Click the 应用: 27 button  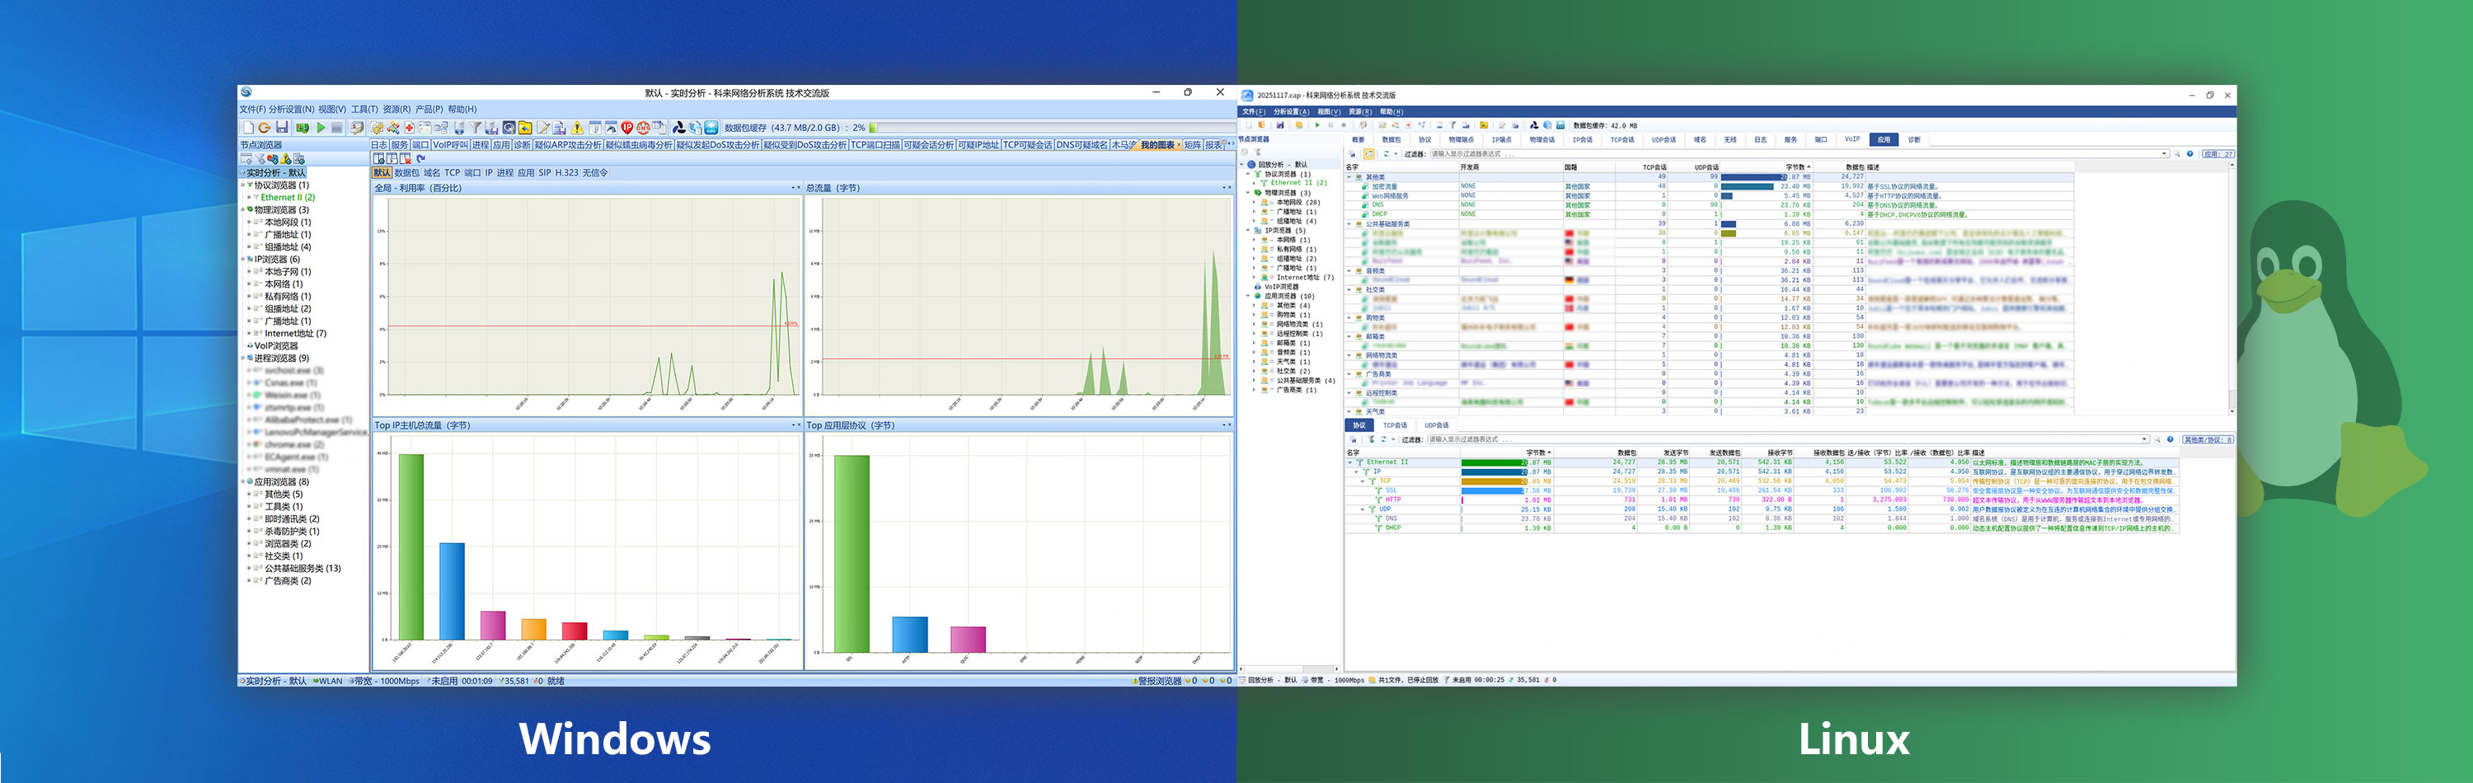point(2217,153)
